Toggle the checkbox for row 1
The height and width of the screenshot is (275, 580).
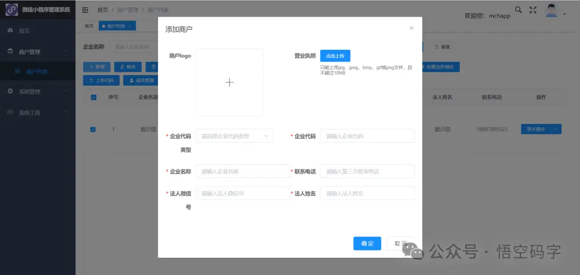coord(93,130)
